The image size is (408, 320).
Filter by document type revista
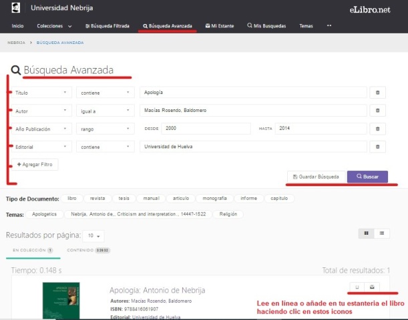click(97, 199)
